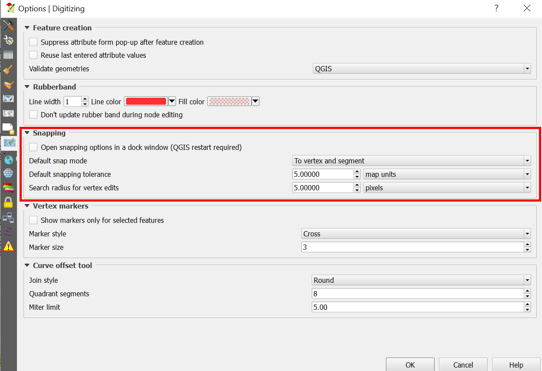The height and width of the screenshot is (371, 542).
Task: Open the Locale page (flags icon)
Action: (x=8, y=188)
